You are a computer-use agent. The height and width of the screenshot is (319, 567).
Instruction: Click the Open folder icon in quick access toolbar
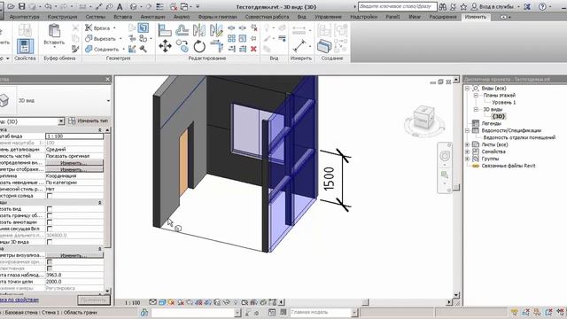coord(12,6)
